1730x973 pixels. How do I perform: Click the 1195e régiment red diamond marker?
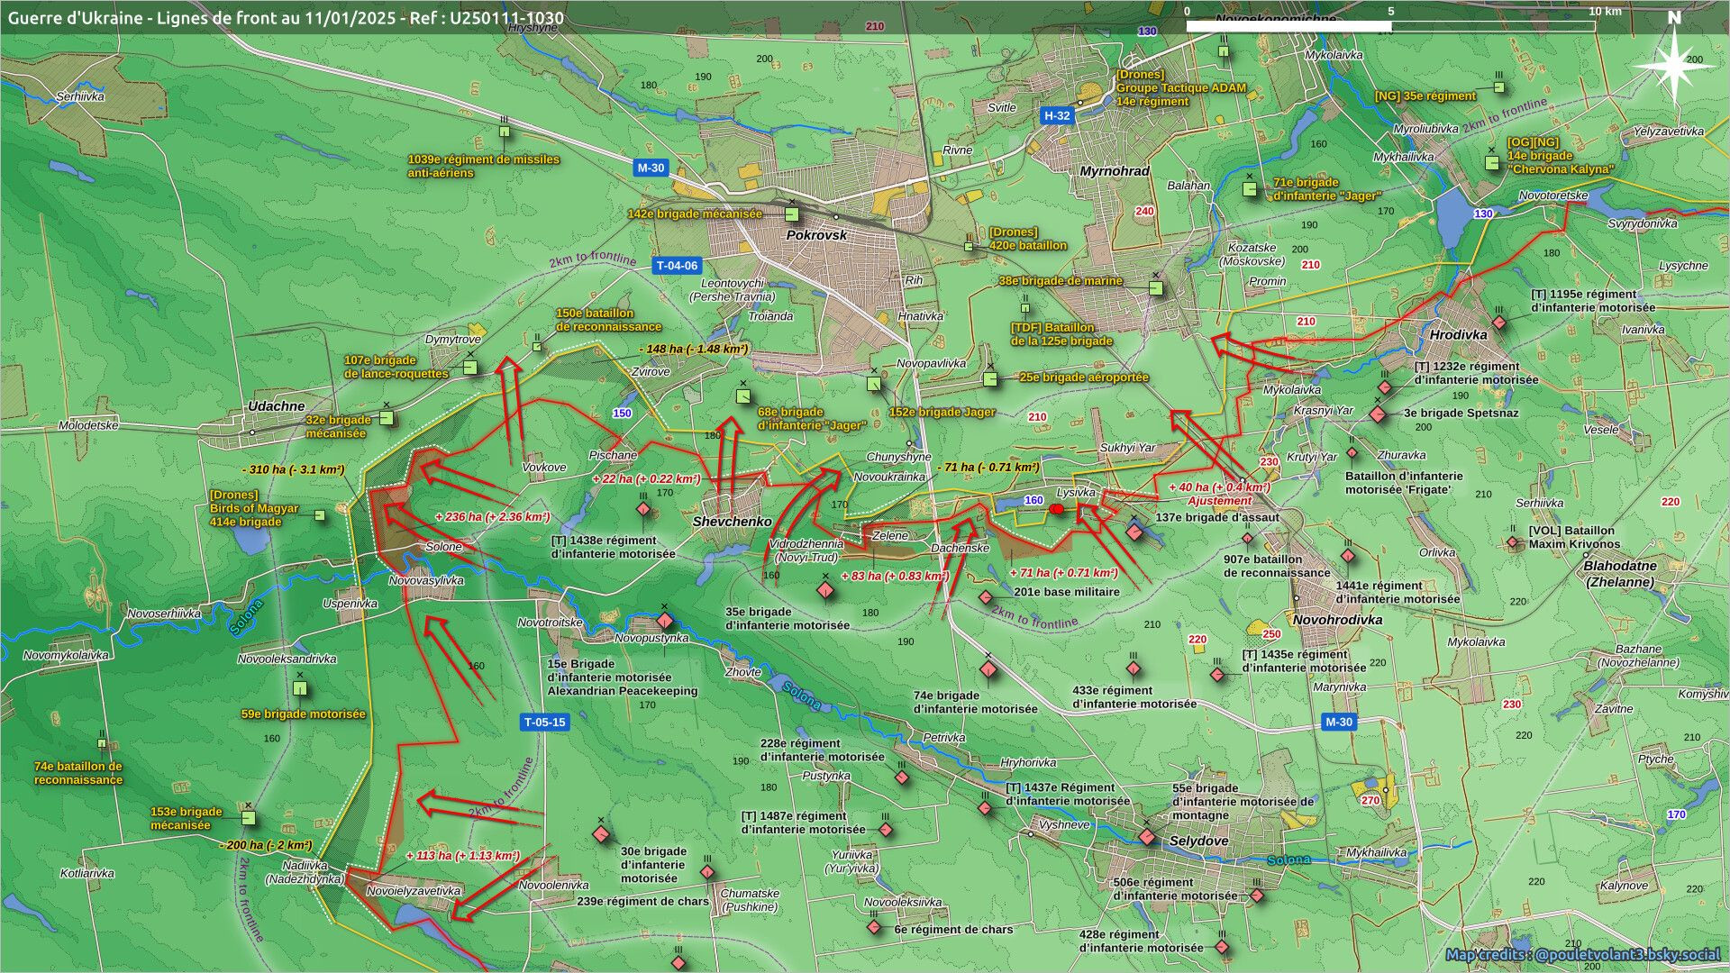[x=1499, y=323]
